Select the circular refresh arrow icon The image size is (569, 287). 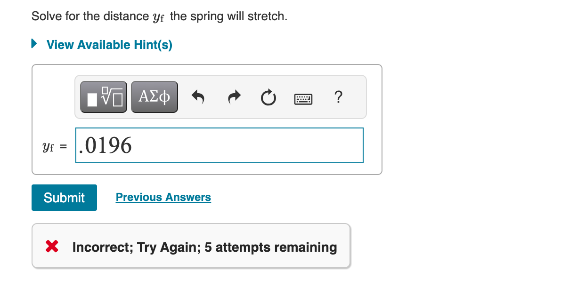click(268, 96)
